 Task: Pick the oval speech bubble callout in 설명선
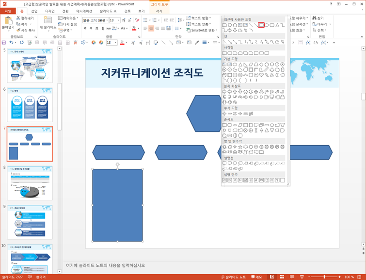coord(235,163)
